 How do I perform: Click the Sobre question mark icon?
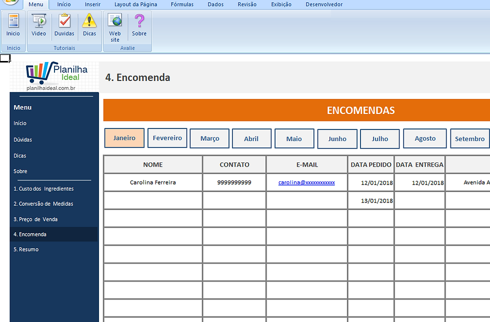coord(139,25)
